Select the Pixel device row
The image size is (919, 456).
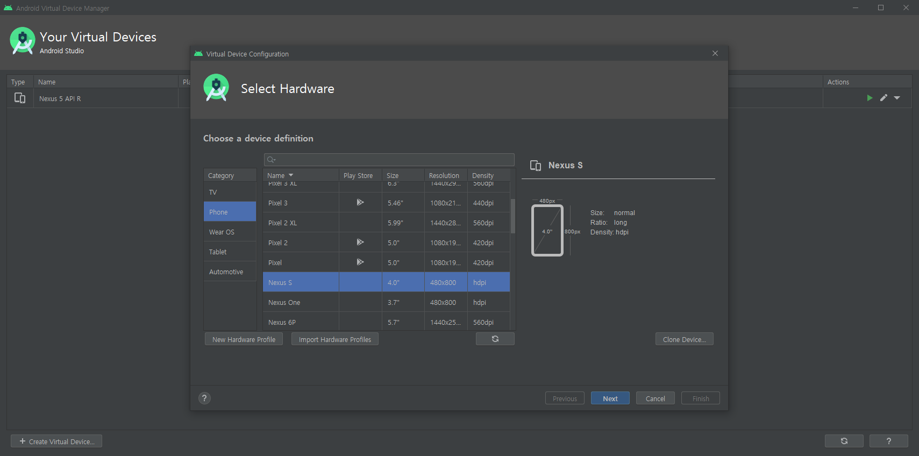(x=386, y=262)
